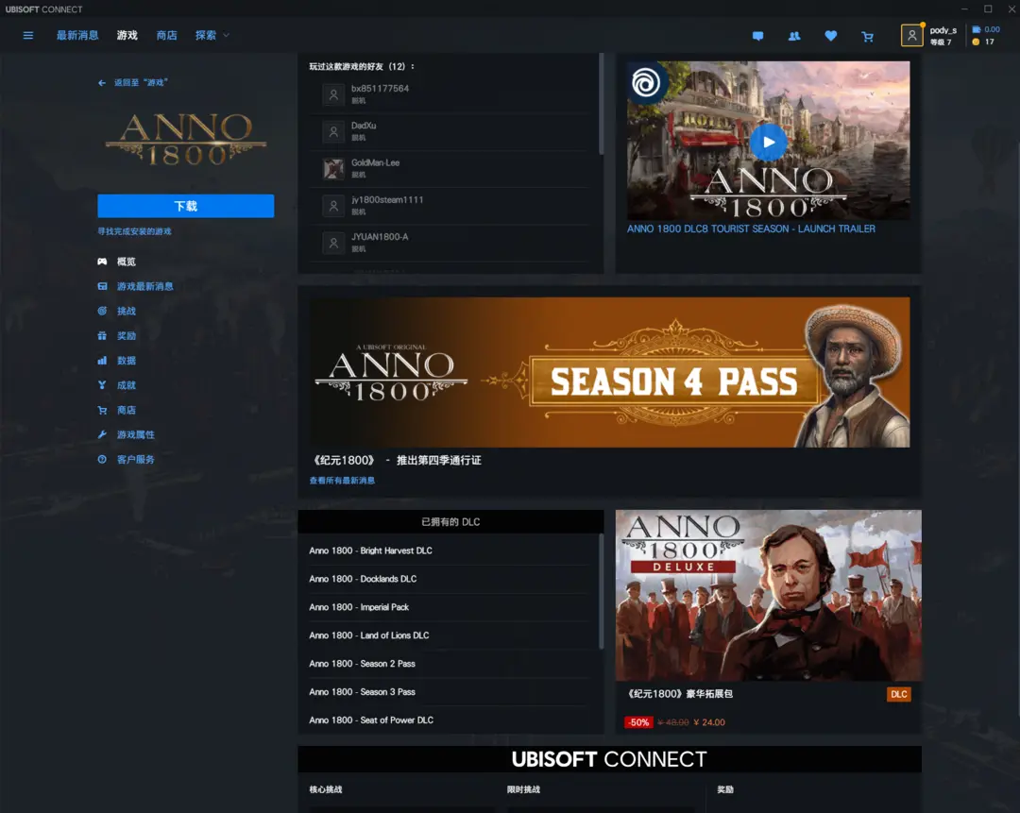Click the 《纪元1800》 推出第四季通行证 headline

click(x=397, y=461)
